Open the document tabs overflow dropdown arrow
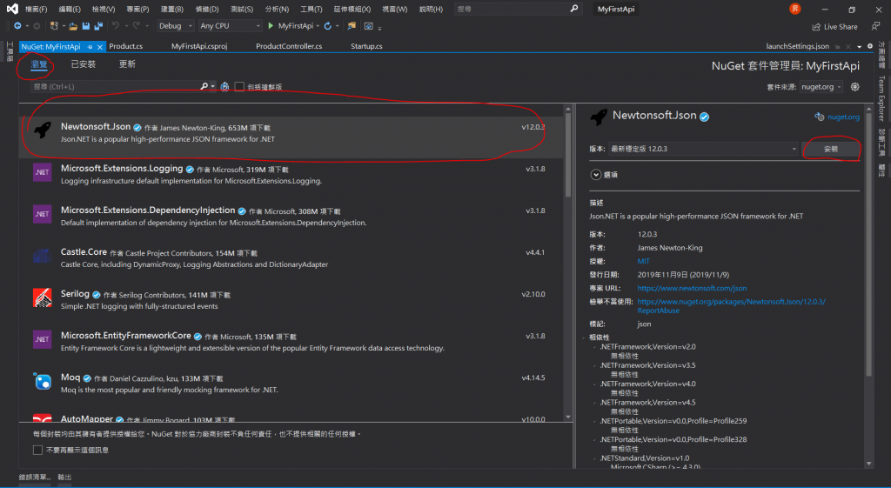 click(859, 47)
